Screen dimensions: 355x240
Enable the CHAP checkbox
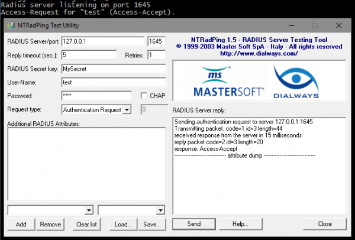coord(144,95)
